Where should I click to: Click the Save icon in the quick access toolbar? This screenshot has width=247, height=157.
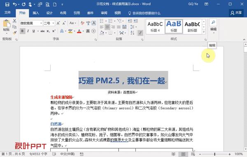click(7, 4)
